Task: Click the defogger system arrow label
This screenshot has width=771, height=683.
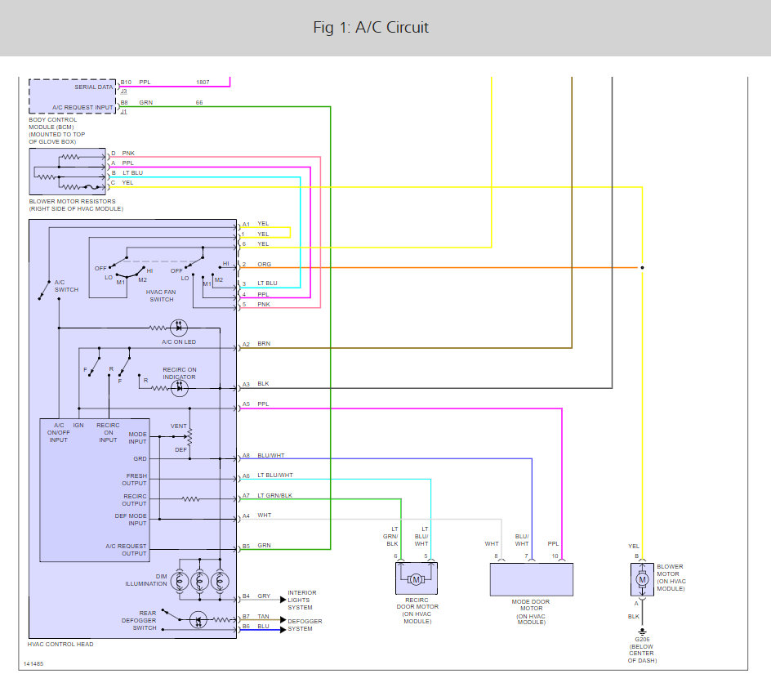Action: 305,625
